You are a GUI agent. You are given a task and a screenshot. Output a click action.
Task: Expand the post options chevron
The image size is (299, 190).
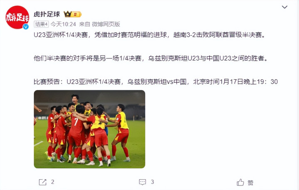coord(284,7)
